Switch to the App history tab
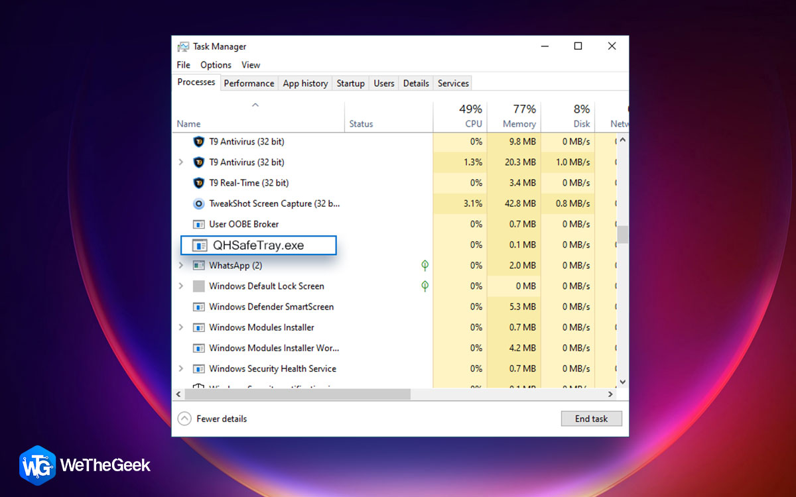Screen dimensions: 796x497 305,83
